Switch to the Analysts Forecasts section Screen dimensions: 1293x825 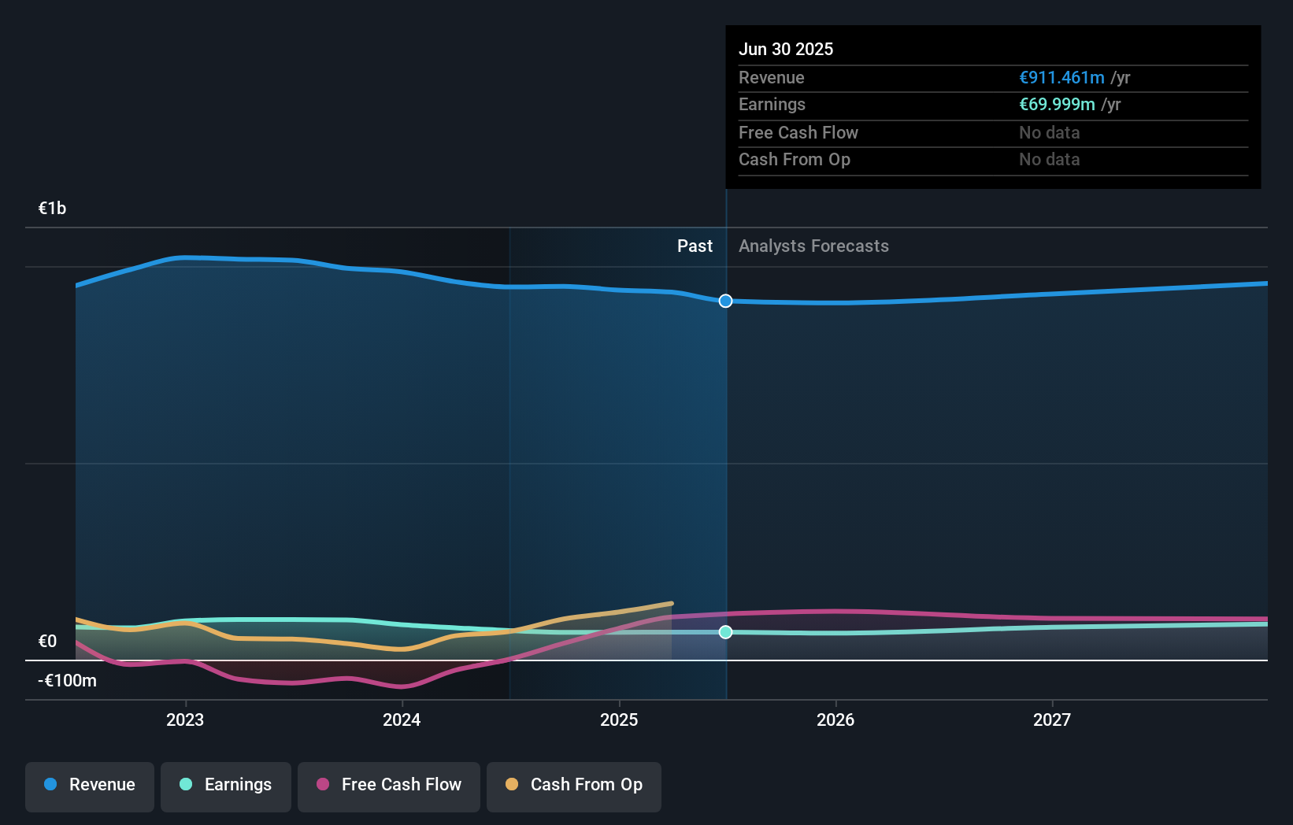[813, 246]
